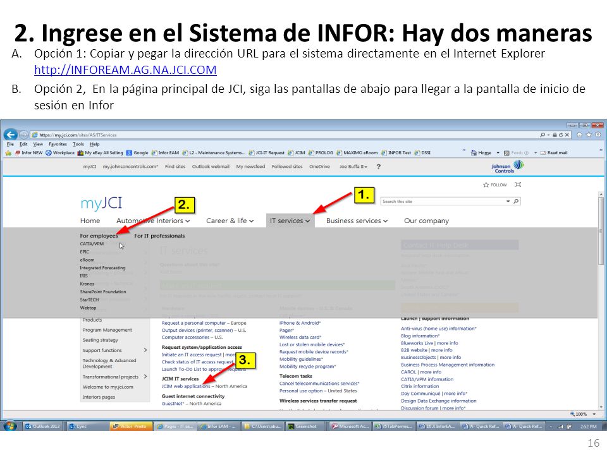607x455 pixels.
Task: Click the FOLLOW star button
Action: (x=494, y=185)
